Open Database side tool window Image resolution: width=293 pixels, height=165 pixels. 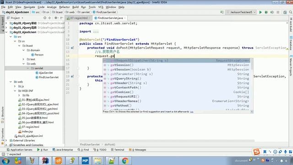291,43
